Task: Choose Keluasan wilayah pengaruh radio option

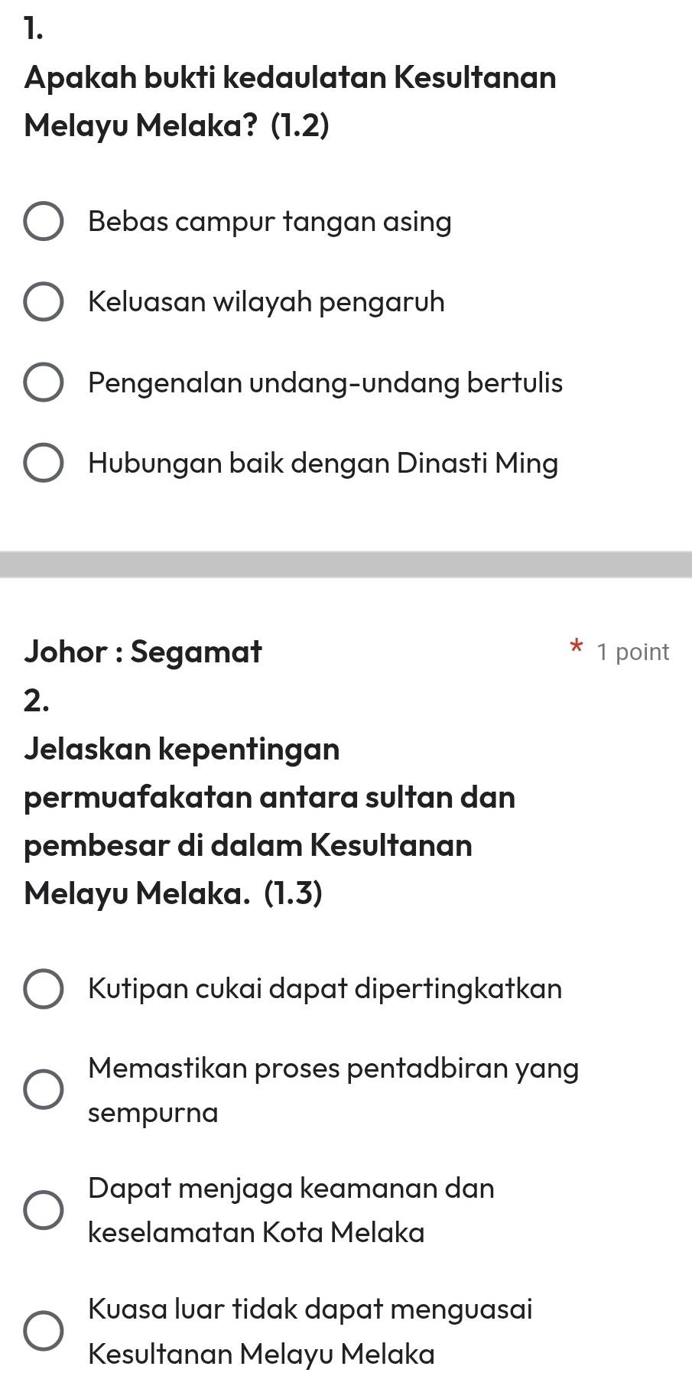Action: [44, 302]
